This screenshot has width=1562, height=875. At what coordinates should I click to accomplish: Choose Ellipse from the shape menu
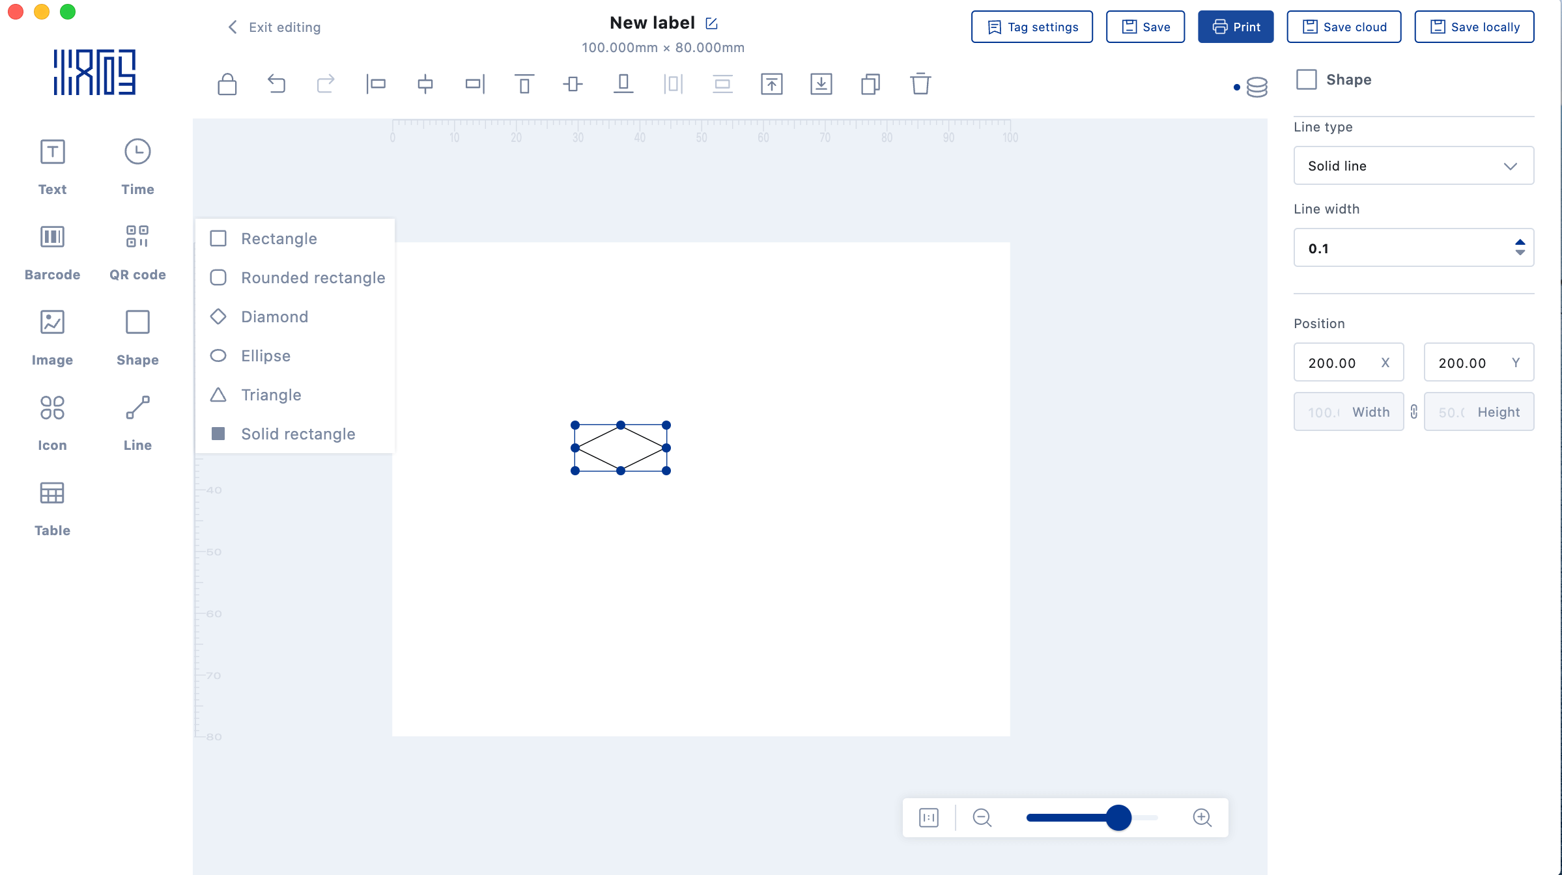click(x=266, y=356)
